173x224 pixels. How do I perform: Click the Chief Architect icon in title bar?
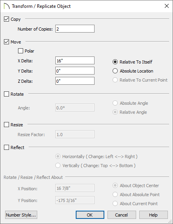(7, 6)
